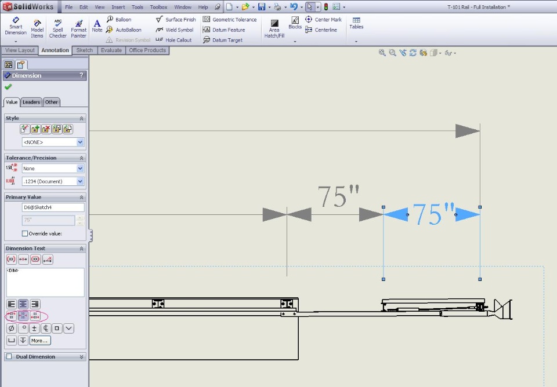Activate the Format Painter

(78, 28)
